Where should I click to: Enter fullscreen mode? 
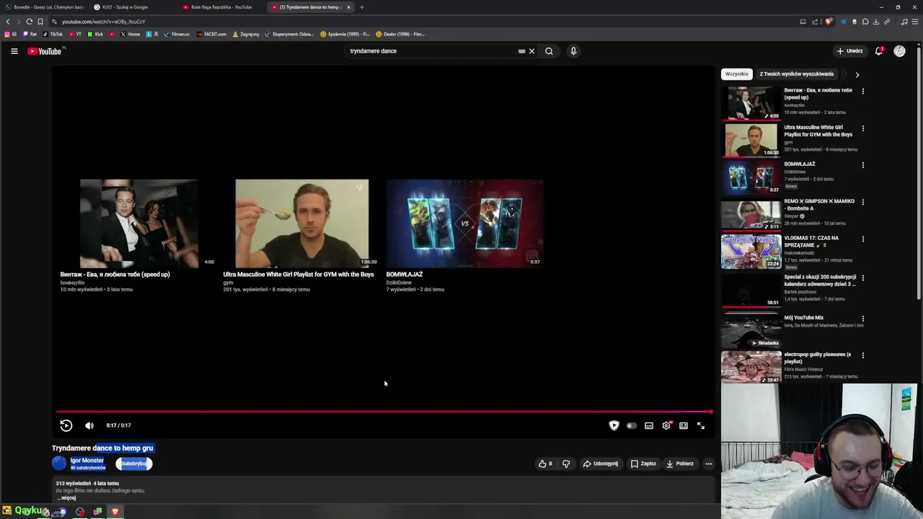coord(701,425)
